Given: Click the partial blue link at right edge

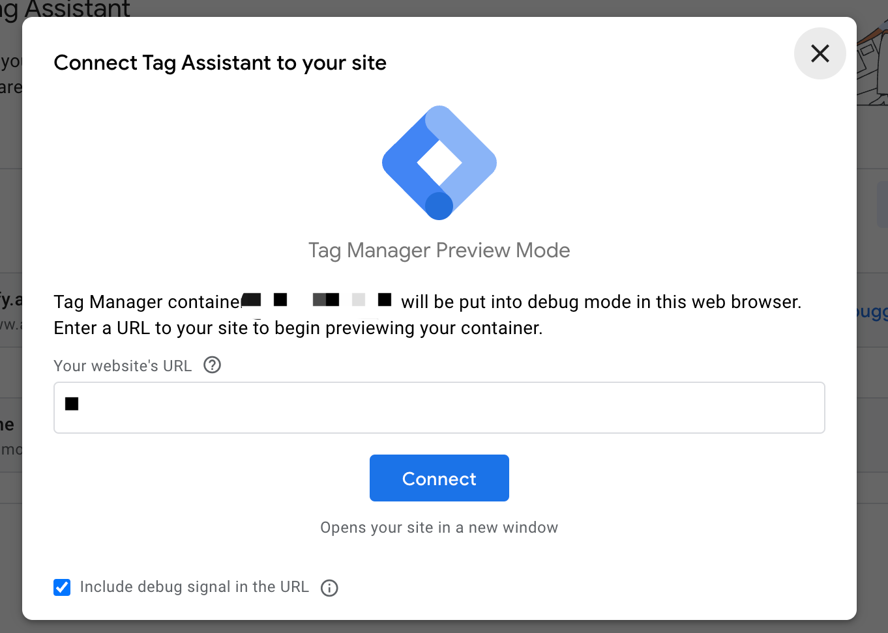Looking at the screenshot, I should [x=872, y=312].
